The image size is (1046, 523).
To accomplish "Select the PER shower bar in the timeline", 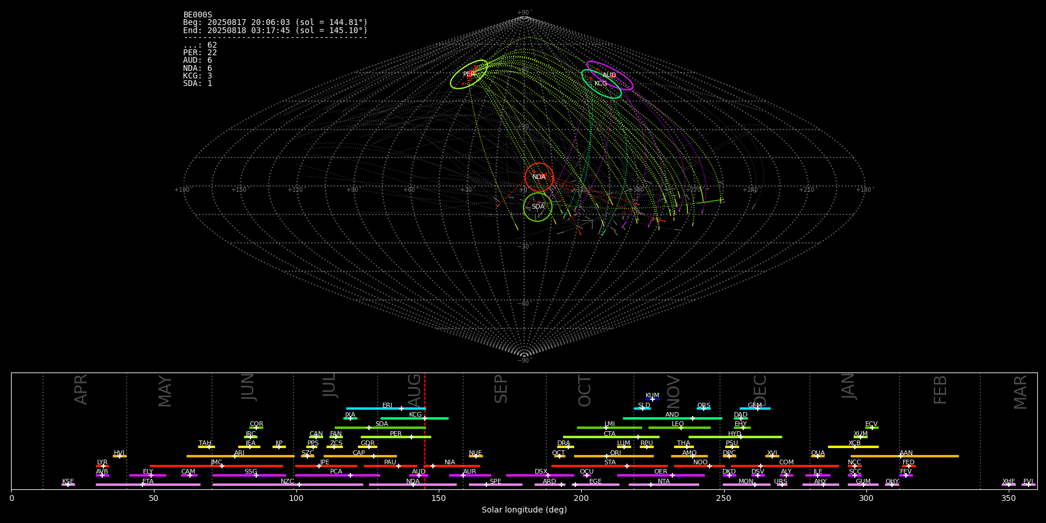I will pyautogui.click(x=396, y=437).
